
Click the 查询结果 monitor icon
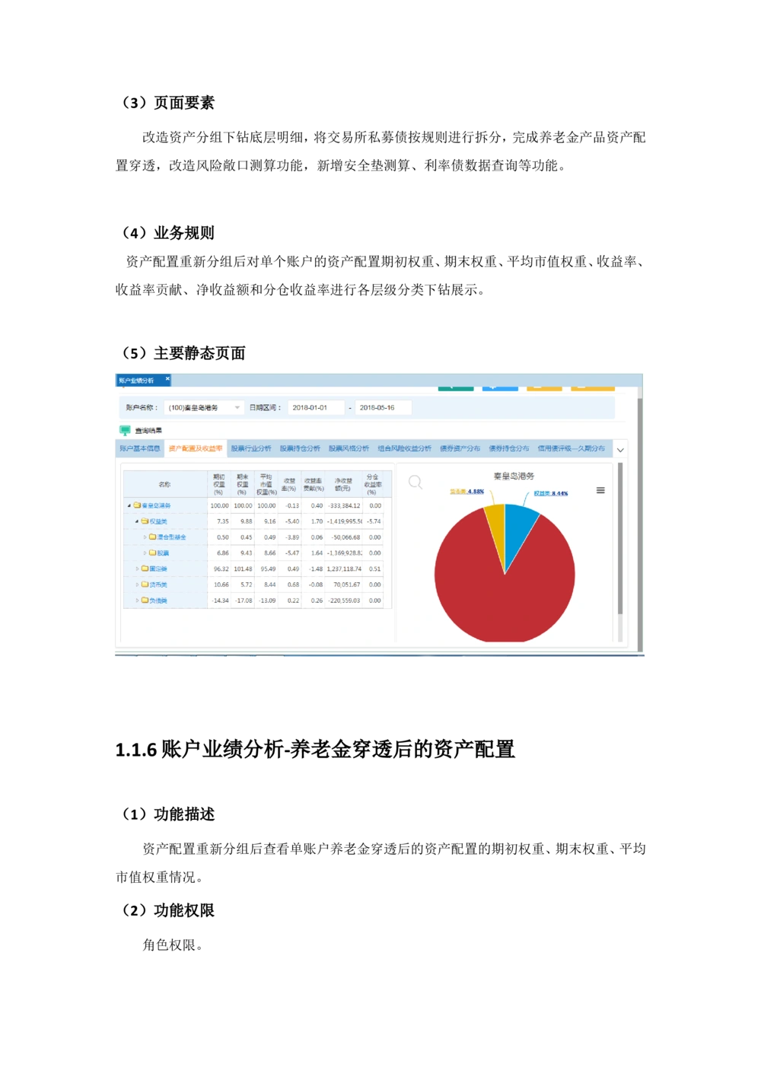click(125, 430)
